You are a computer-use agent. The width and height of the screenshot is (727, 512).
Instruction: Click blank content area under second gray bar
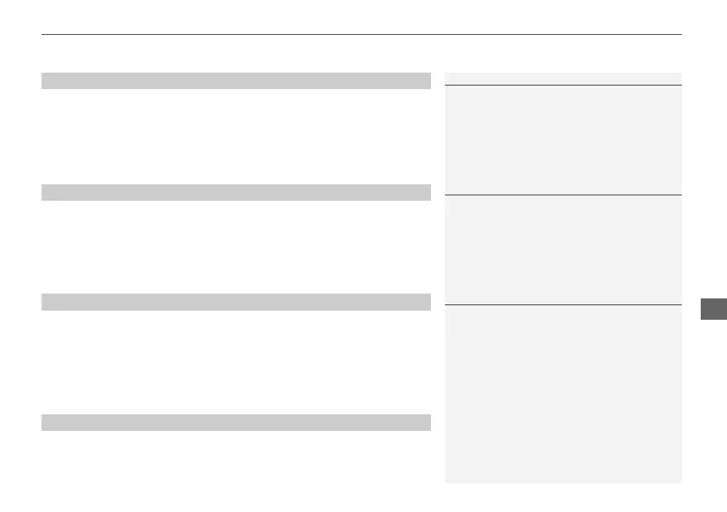pos(236,247)
